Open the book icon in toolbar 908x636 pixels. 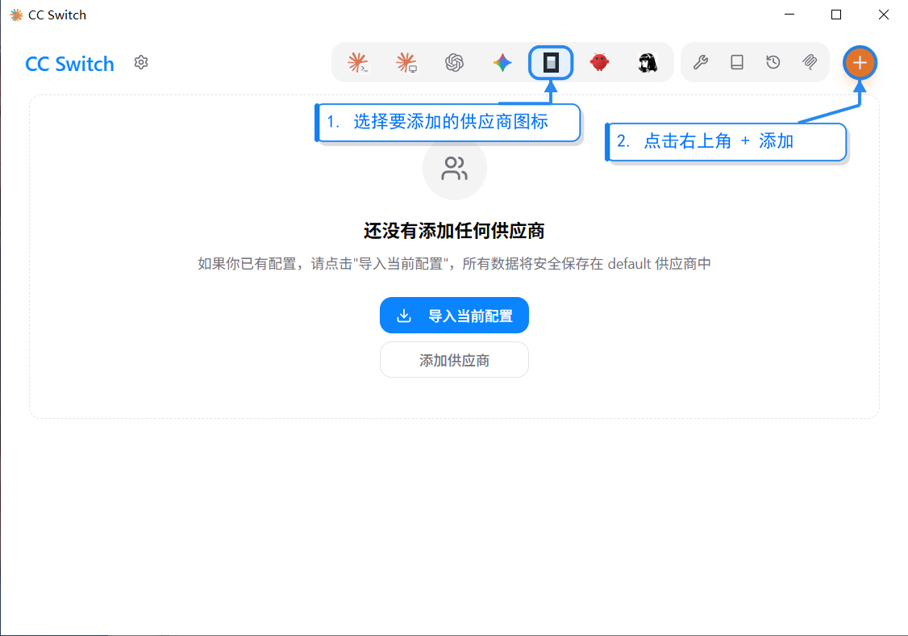[x=736, y=62]
